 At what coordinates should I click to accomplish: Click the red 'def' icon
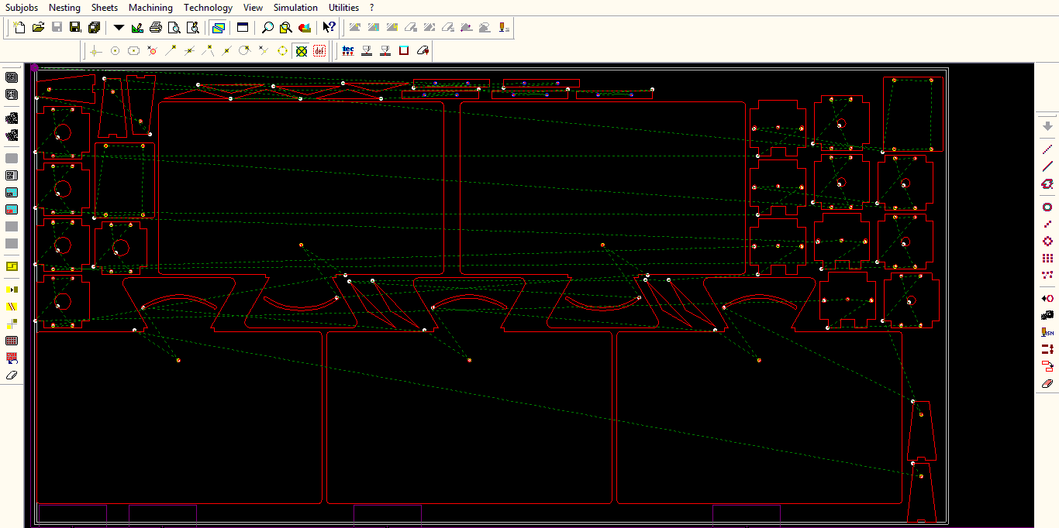point(320,51)
